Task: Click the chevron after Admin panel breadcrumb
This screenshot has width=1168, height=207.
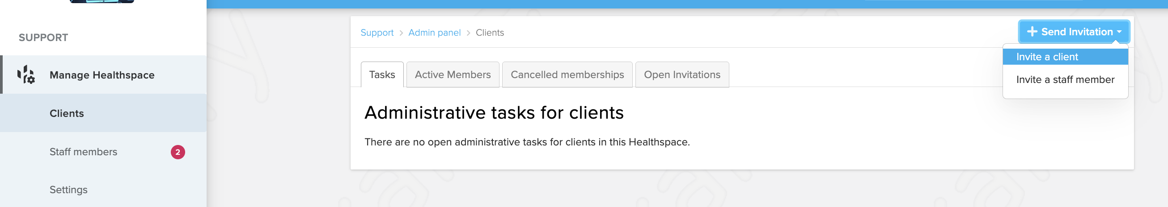Action: coord(468,33)
